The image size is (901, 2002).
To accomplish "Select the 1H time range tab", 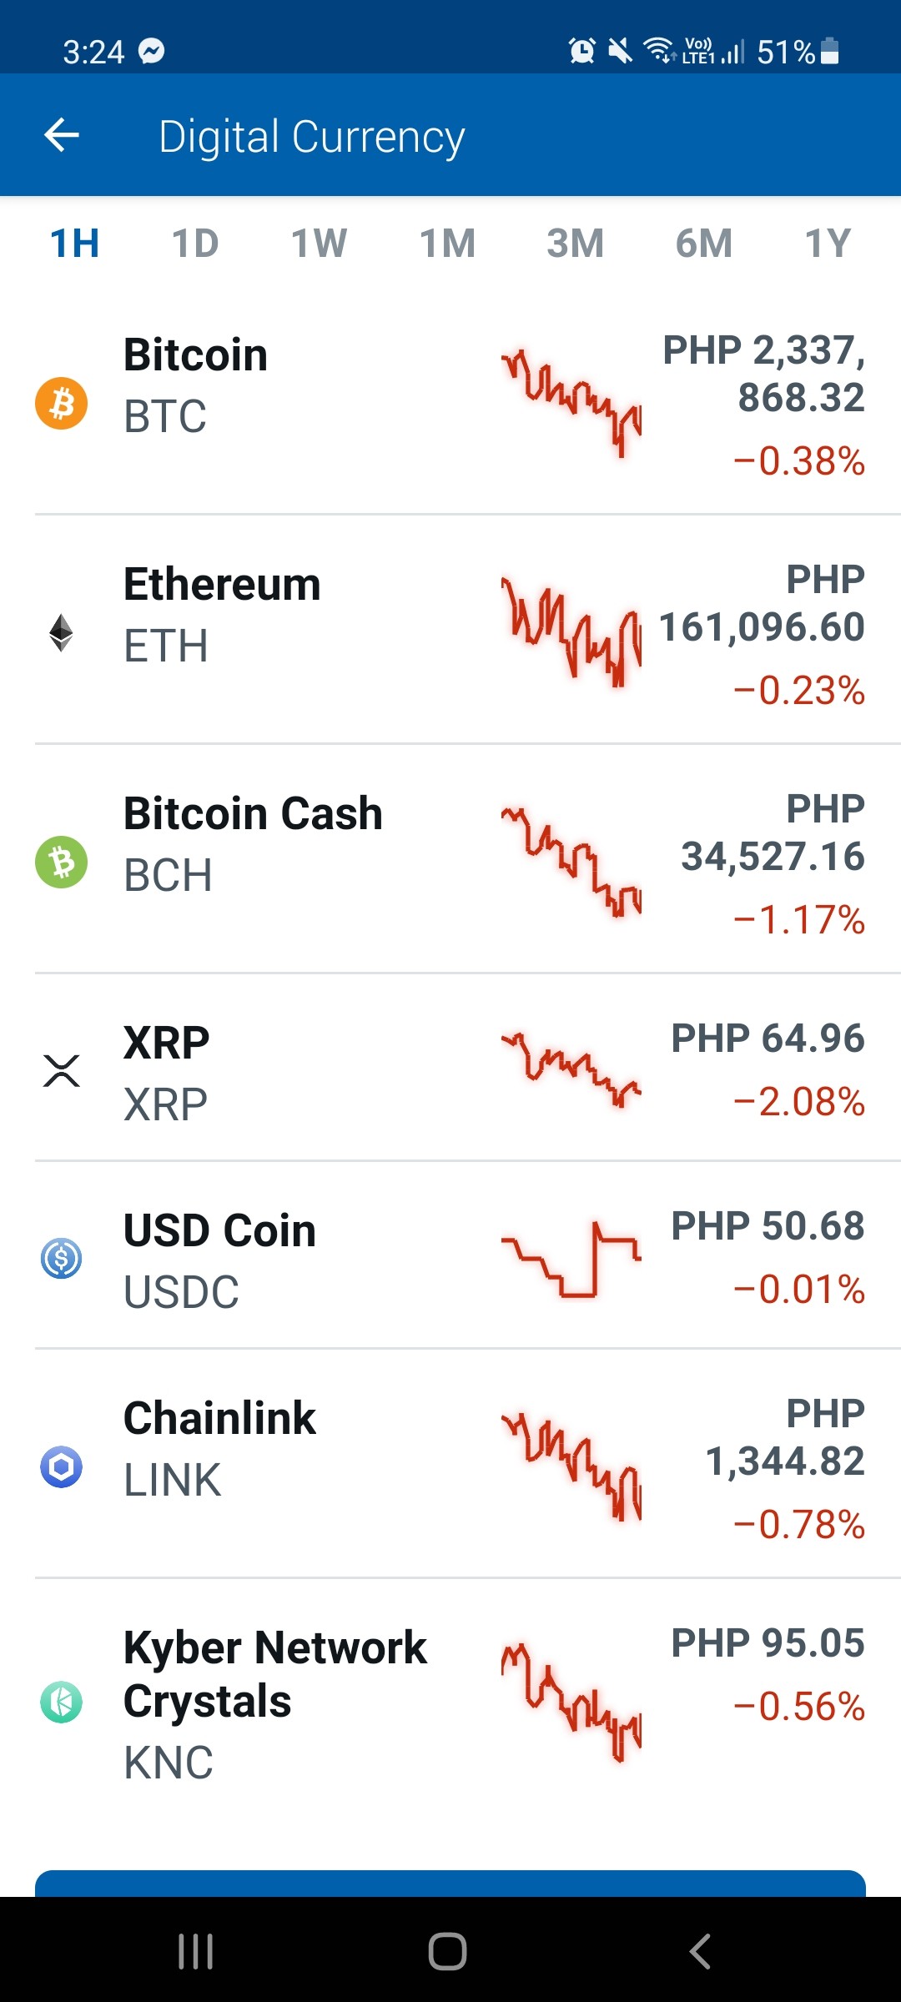I will (75, 244).
